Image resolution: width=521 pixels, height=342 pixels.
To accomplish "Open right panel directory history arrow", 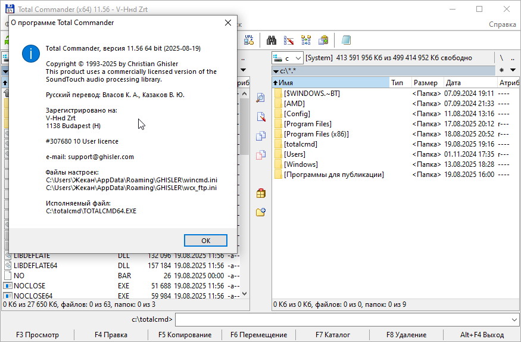I will (x=513, y=70).
